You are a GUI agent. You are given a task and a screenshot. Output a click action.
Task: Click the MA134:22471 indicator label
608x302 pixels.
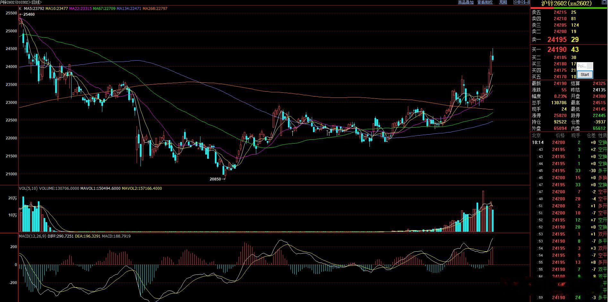(x=129, y=9)
